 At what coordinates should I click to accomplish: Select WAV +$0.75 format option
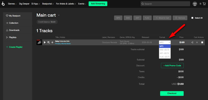(x=165, y=50)
